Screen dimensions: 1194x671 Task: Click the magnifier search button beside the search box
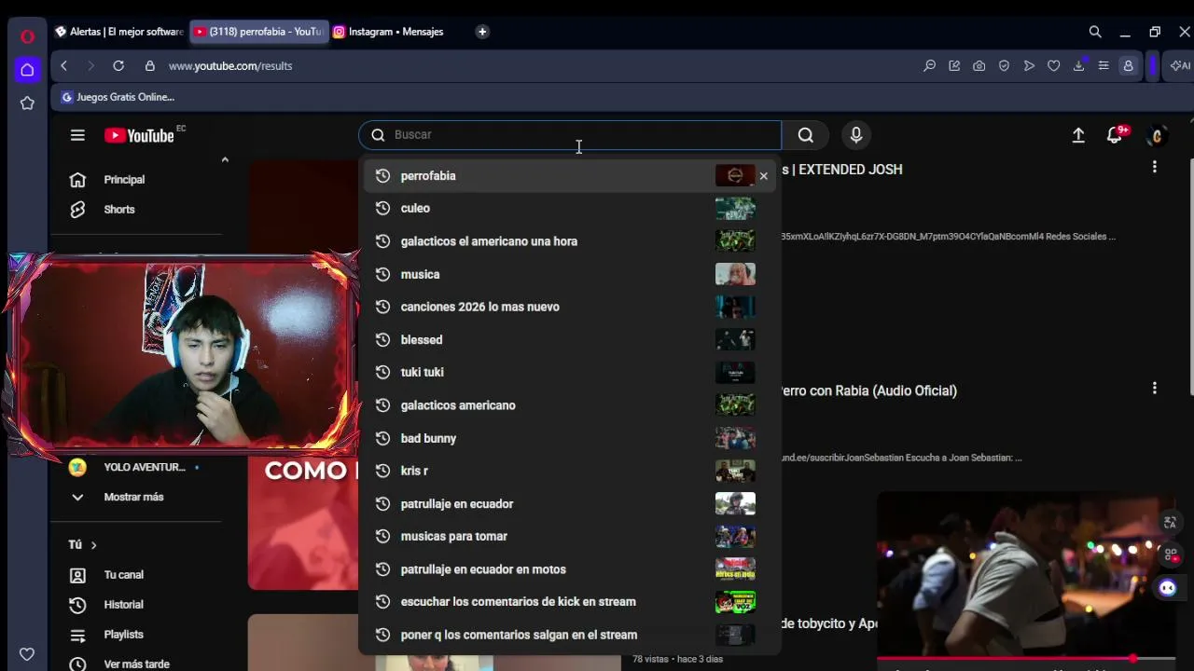click(x=806, y=135)
